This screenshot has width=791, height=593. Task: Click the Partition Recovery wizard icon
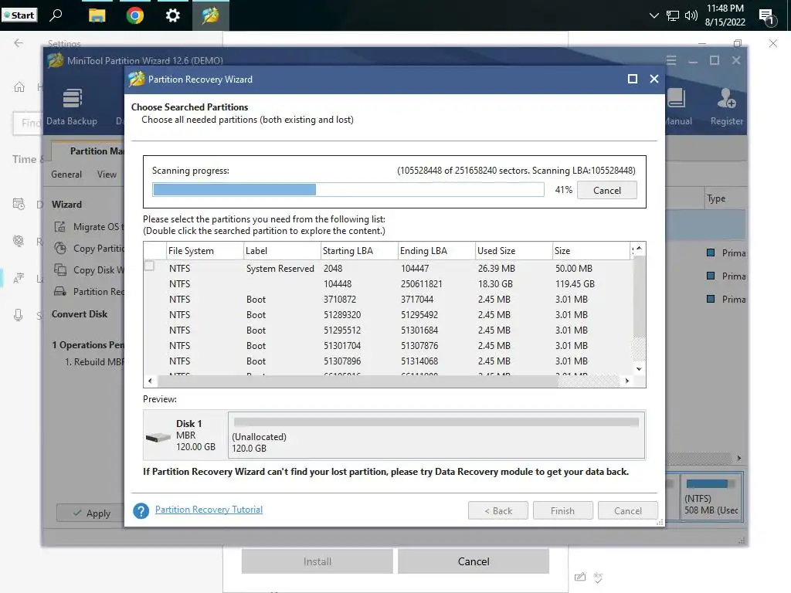(x=60, y=291)
